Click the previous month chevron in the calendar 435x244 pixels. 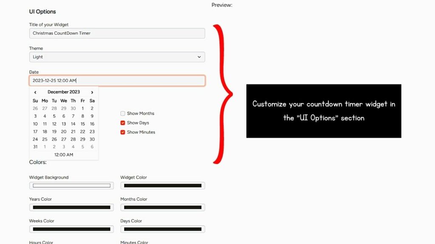35,92
